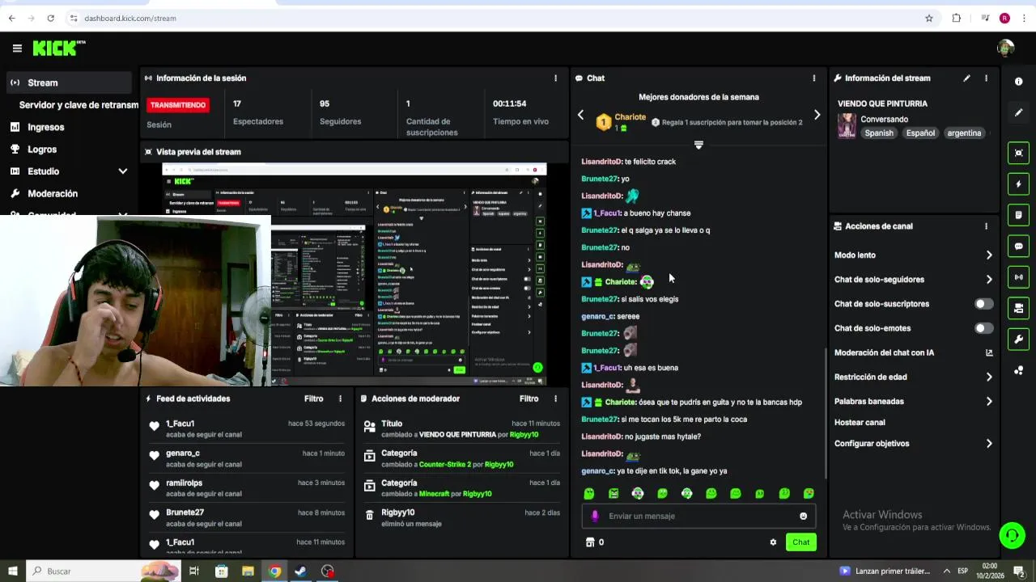Screen dimensions: 1036x582
Task: Select Stream in left navigation
Action: tap(69, 82)
